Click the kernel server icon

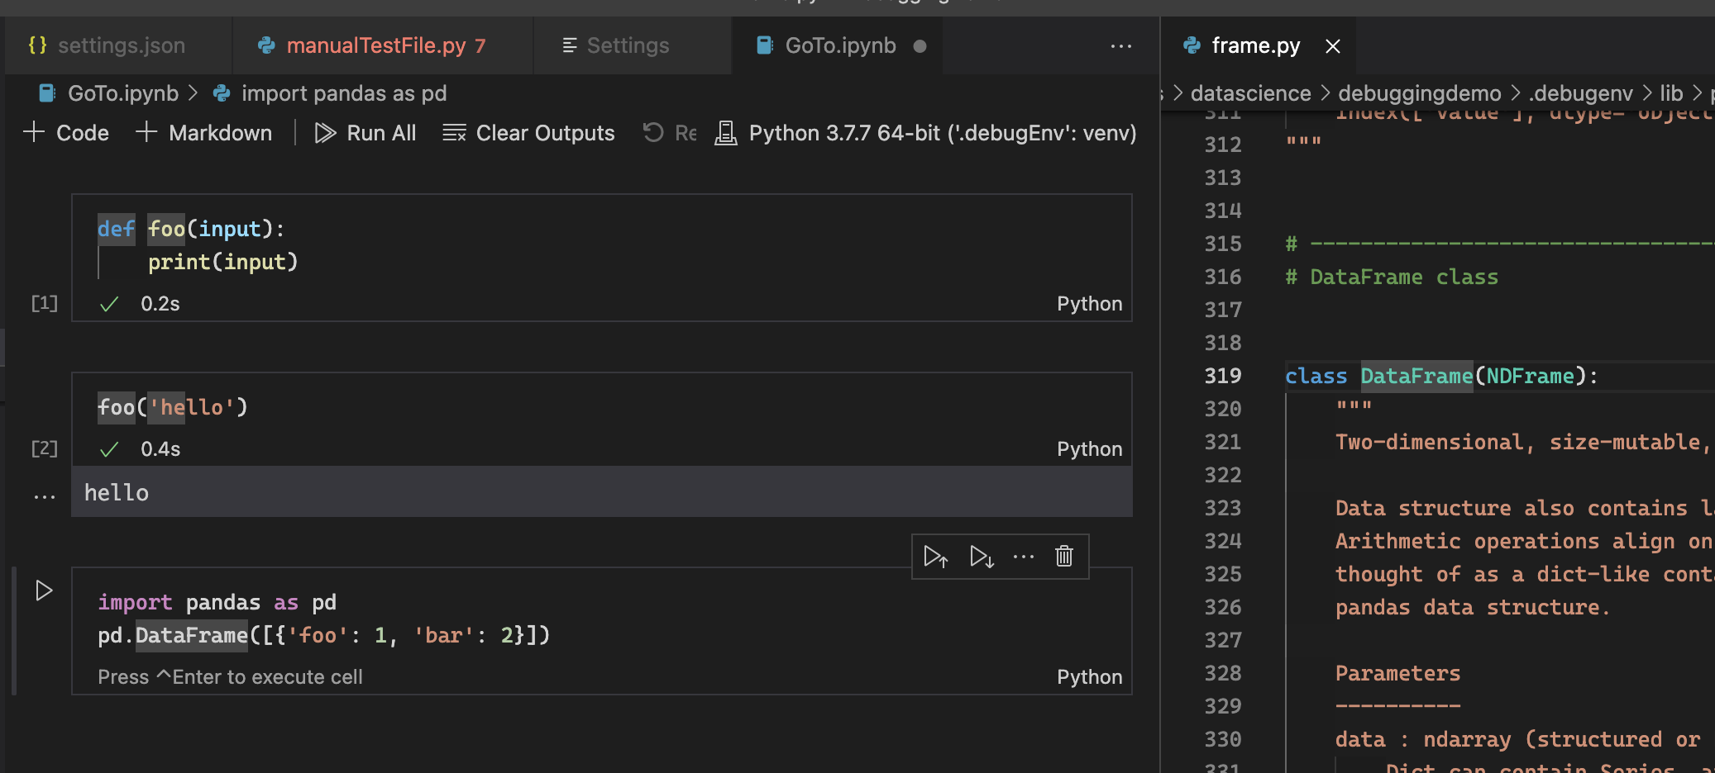pos(726,133)
